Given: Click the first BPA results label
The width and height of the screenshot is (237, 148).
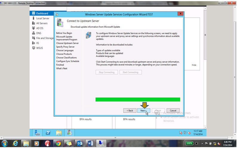Looking at the screenshot, I should [85, 119].
